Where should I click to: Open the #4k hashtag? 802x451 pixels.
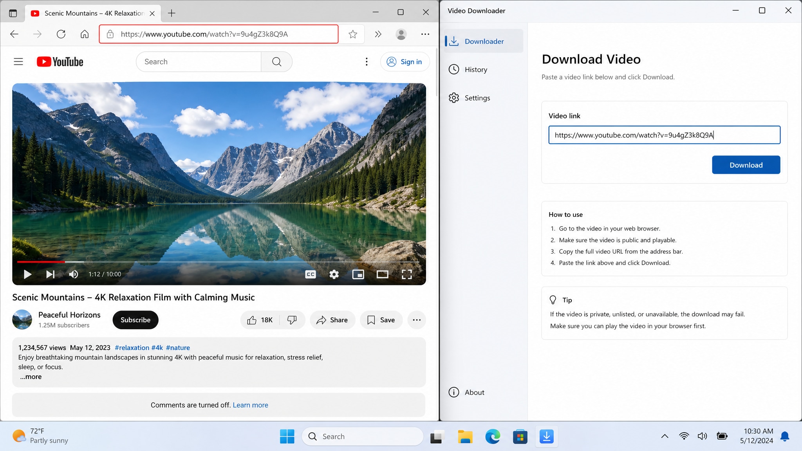point(157,348)
